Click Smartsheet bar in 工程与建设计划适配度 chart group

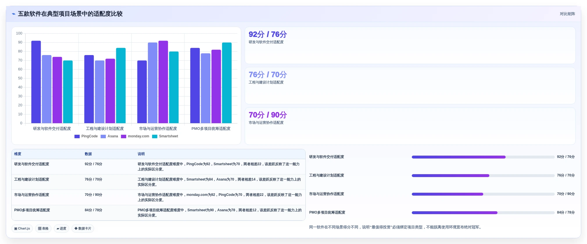coord(121,85)
